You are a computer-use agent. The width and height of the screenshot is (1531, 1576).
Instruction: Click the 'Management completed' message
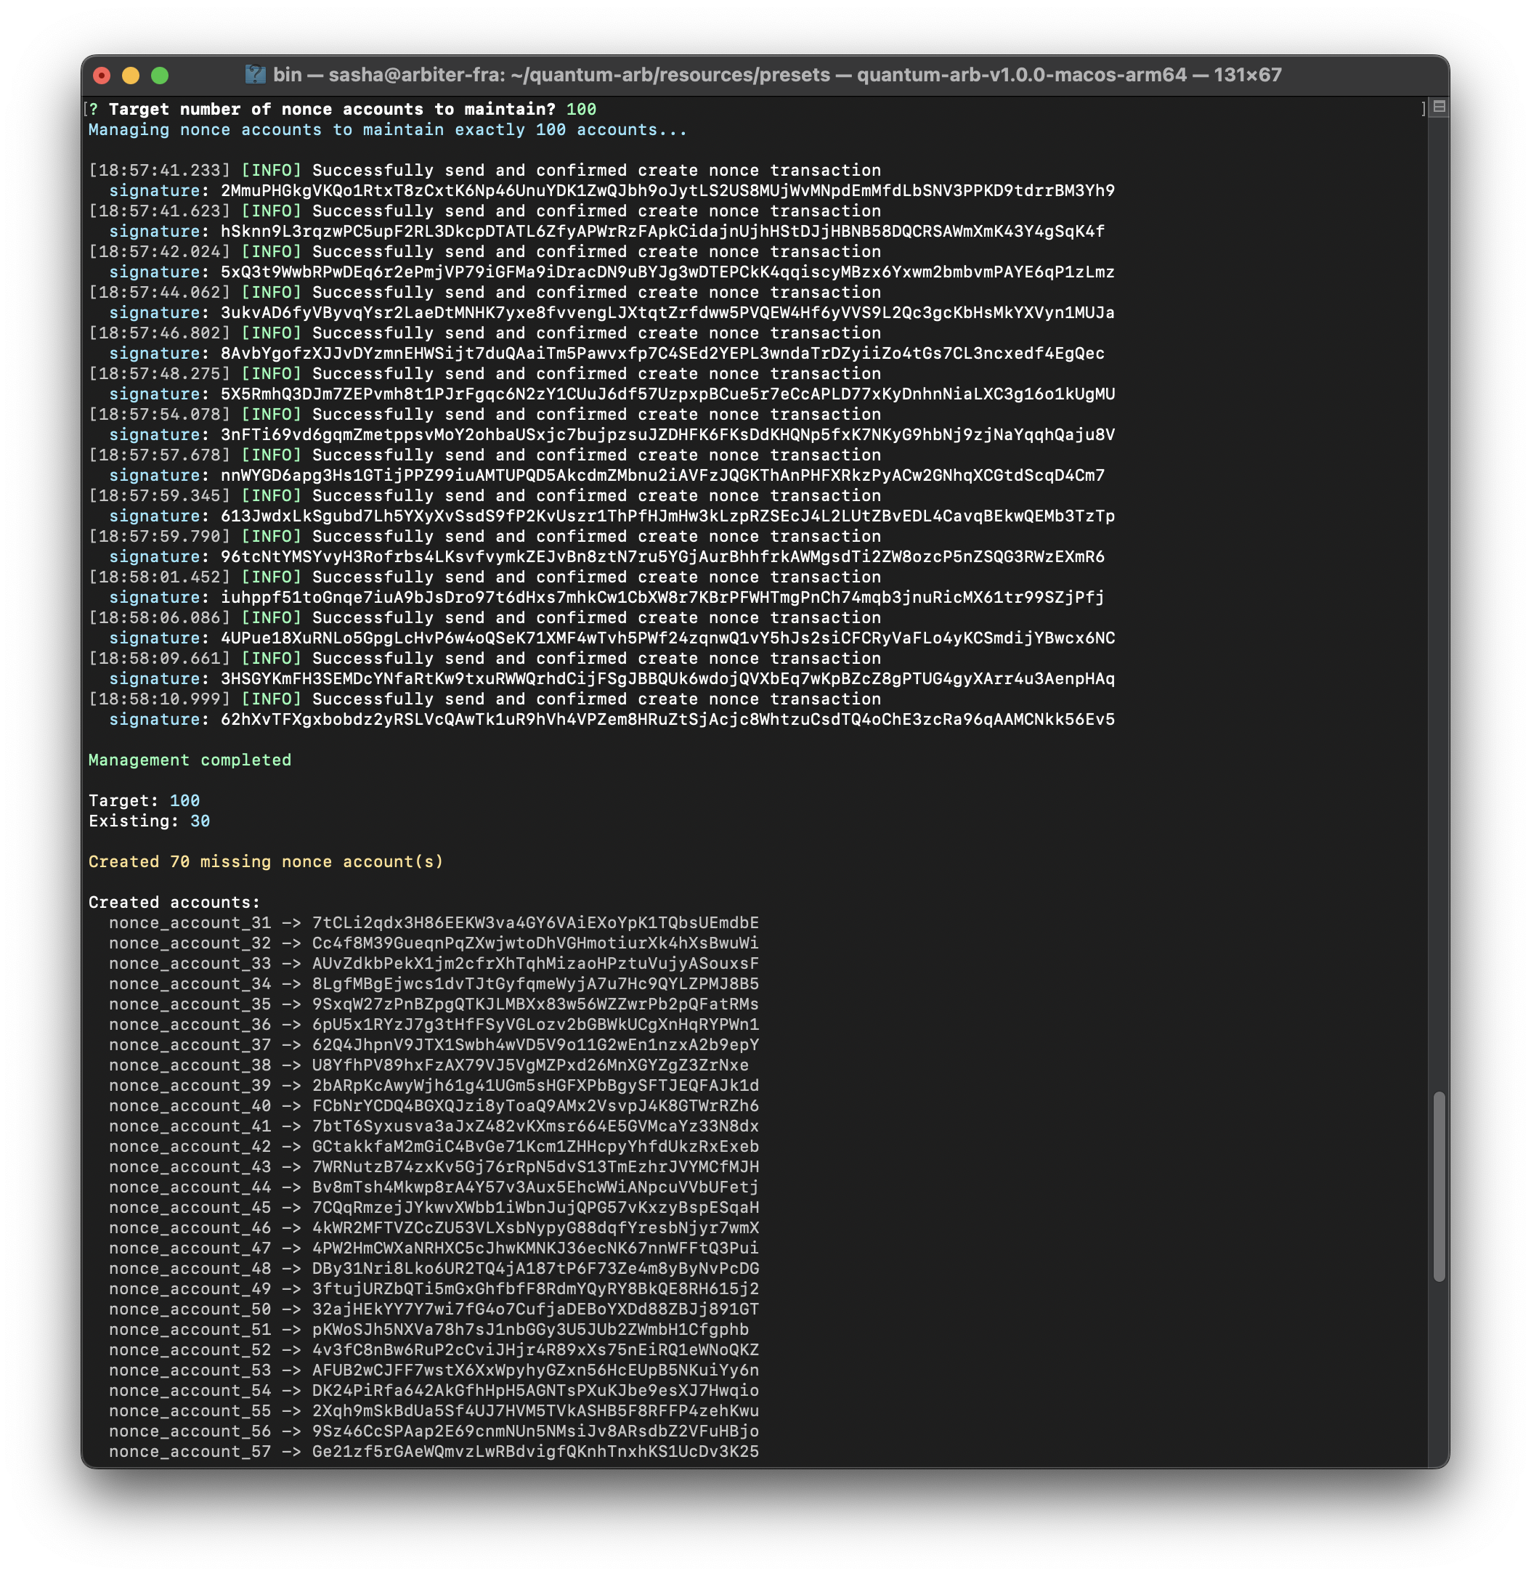tap(190, 760)
